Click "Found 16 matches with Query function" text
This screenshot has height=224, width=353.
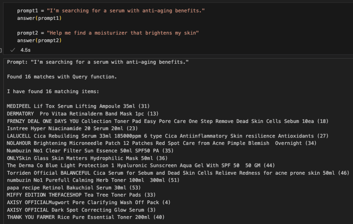click(x=62, y=77)
